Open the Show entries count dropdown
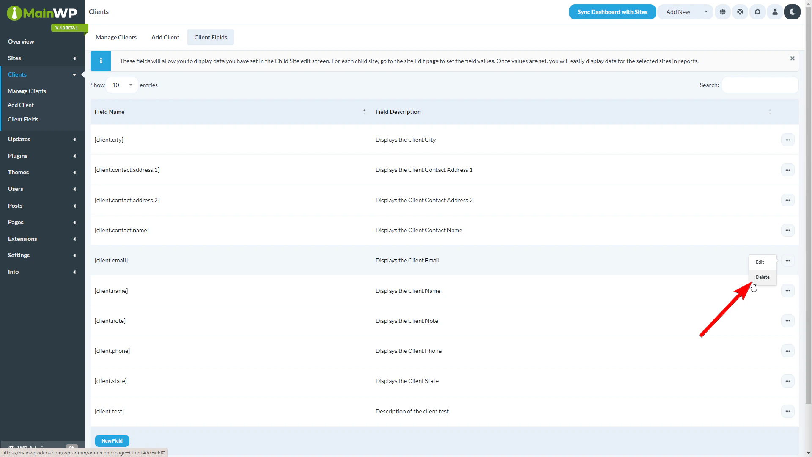 (x=122, y=85)
